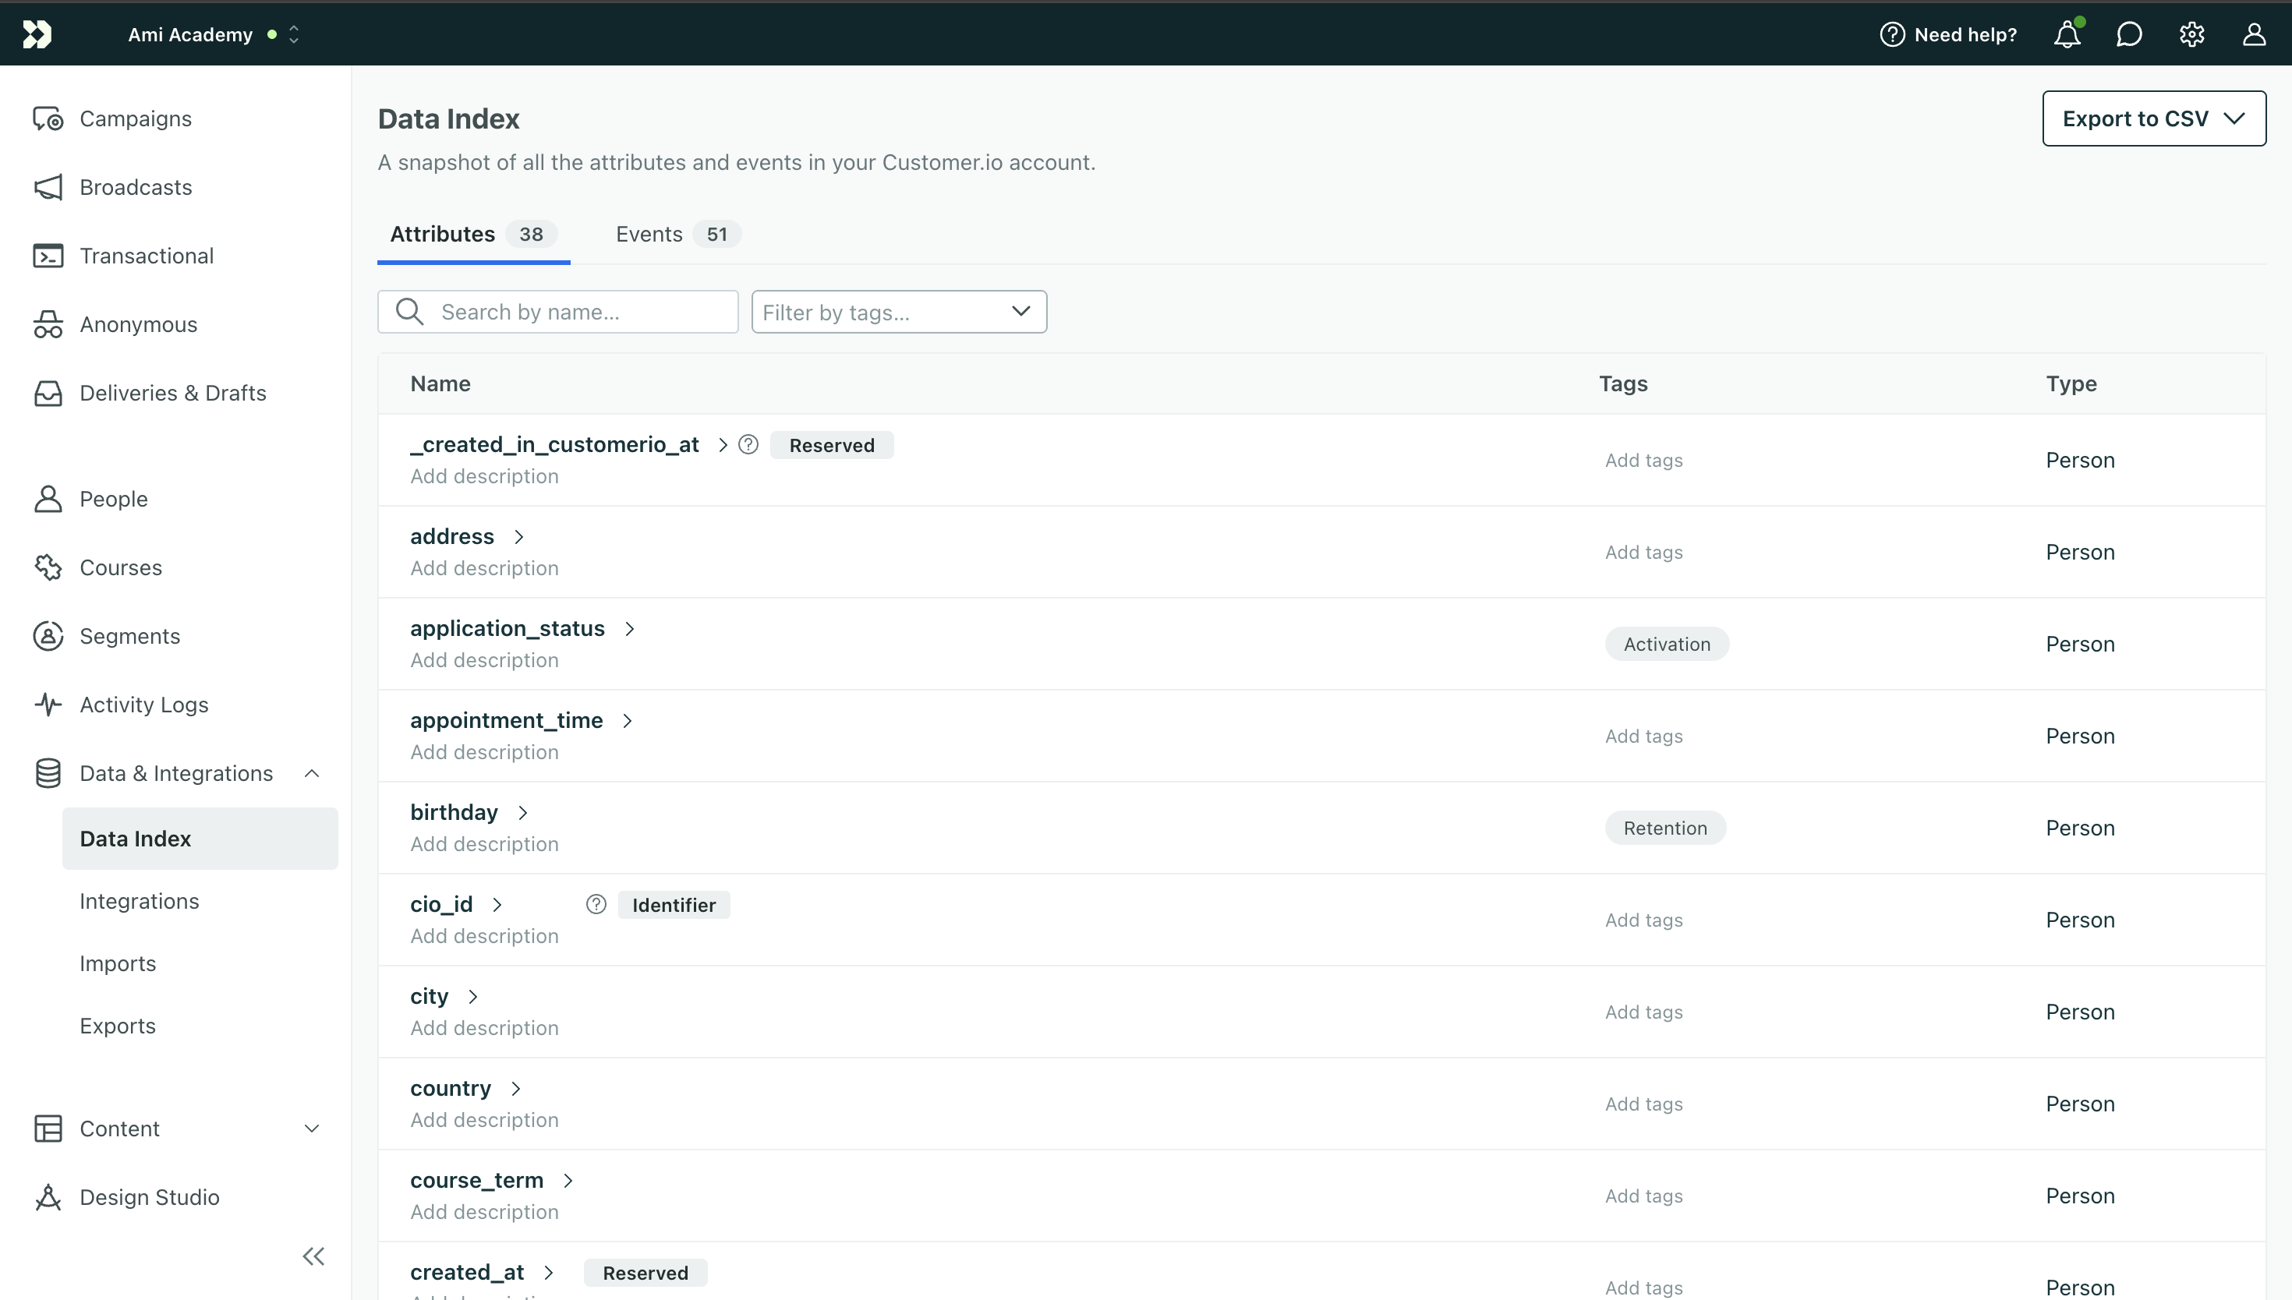This screenshot has height=1300, width=2292.
Task: Click the search magnifier icon
Action: coord(410,312)
